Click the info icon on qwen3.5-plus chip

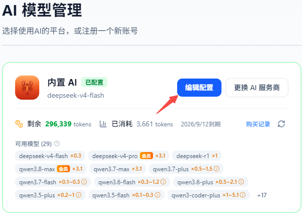(x=79, y=195)
